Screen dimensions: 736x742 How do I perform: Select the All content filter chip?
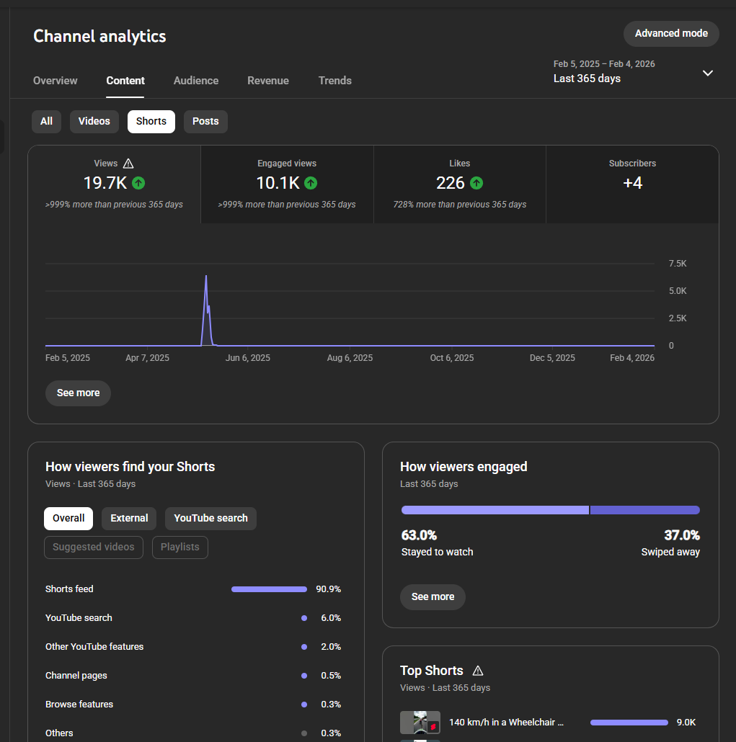tap(46, 121)
